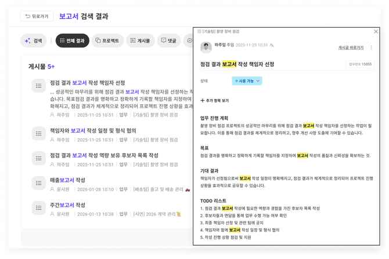Click the 뒤로가기 back button
This screenshot has height=259, width=389.
[x=36, y=16]
